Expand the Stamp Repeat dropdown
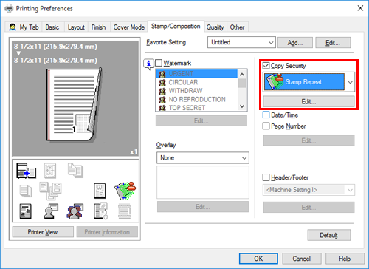Screen dimensions: 369x269 click(308, 82)
